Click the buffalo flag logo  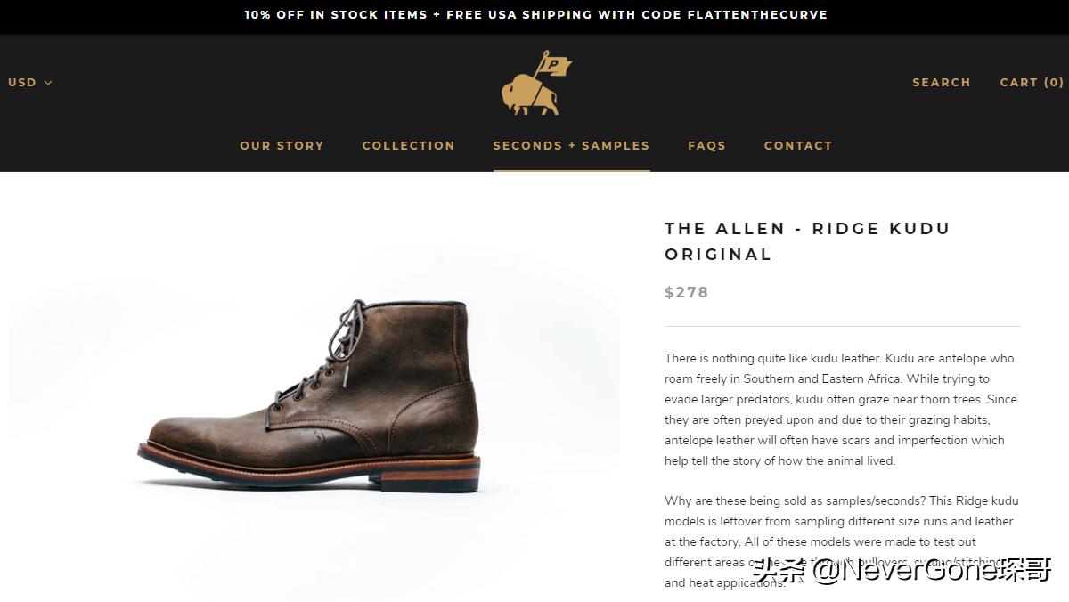(x=535, y=83)
